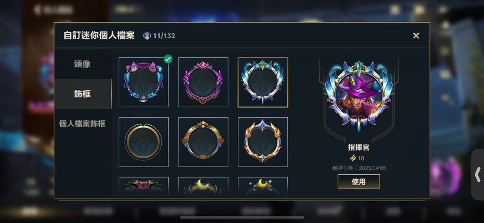Viewport: 484px width, 223px height.
Task: Open the 頭像 avatar tab
Action: click(x=82, y=64)
